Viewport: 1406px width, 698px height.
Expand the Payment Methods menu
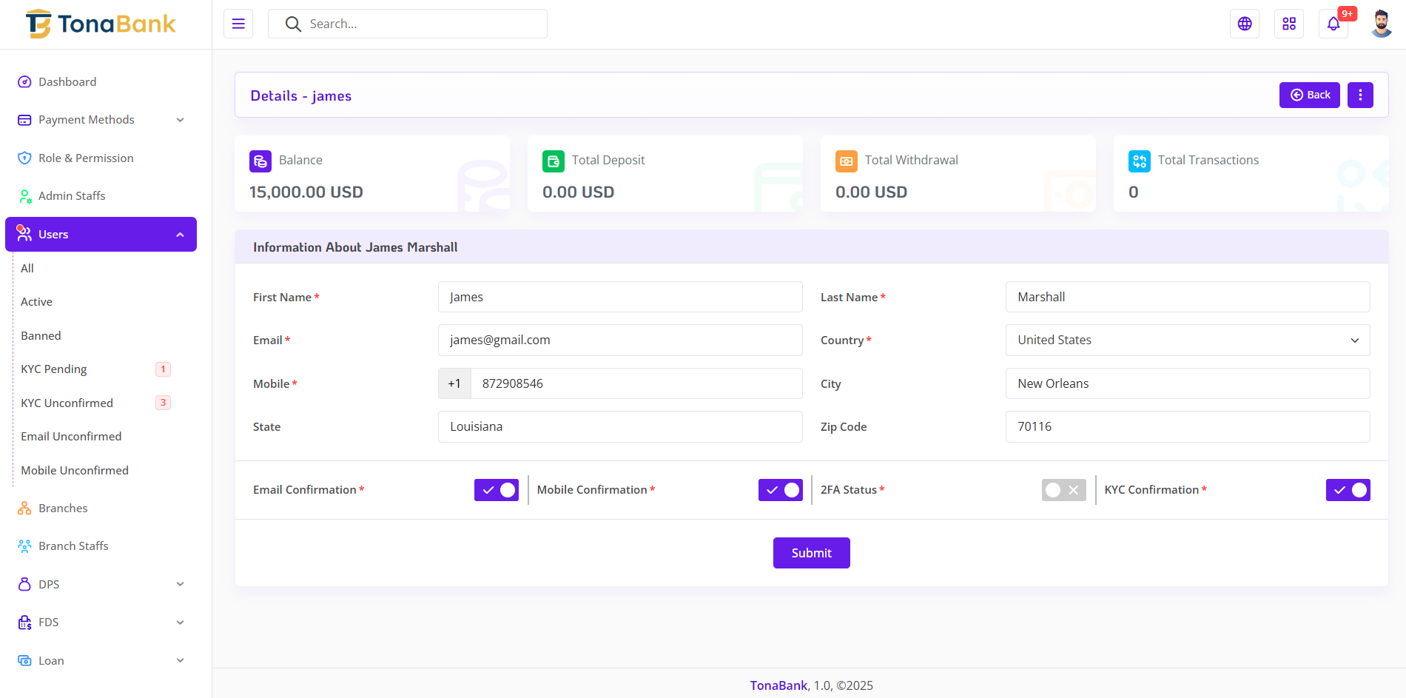pyautogui.click(x=101, y=120)
